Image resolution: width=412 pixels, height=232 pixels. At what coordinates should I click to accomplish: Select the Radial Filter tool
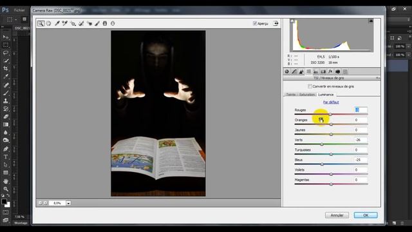[113, 23]
